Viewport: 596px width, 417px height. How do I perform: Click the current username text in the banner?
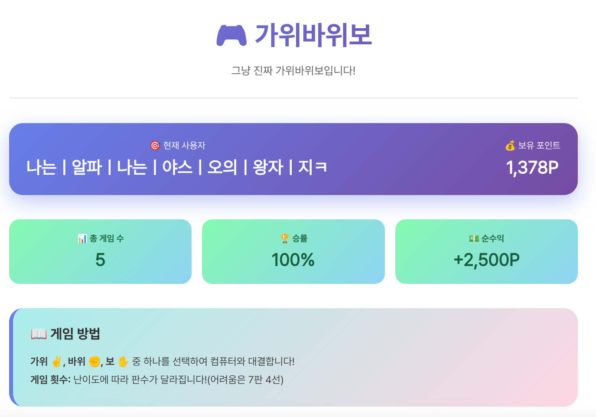pos(177,167)
